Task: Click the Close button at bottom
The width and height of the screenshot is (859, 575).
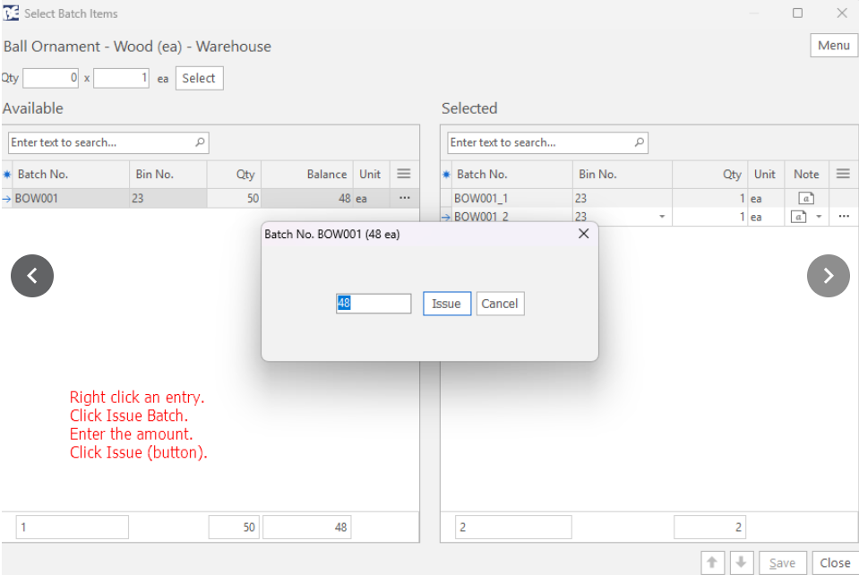Action: [835, 562]
